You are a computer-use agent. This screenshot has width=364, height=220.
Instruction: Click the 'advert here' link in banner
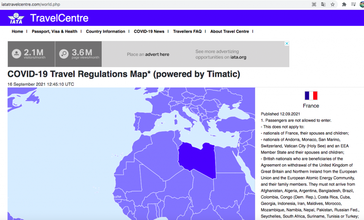pos(157,54)
